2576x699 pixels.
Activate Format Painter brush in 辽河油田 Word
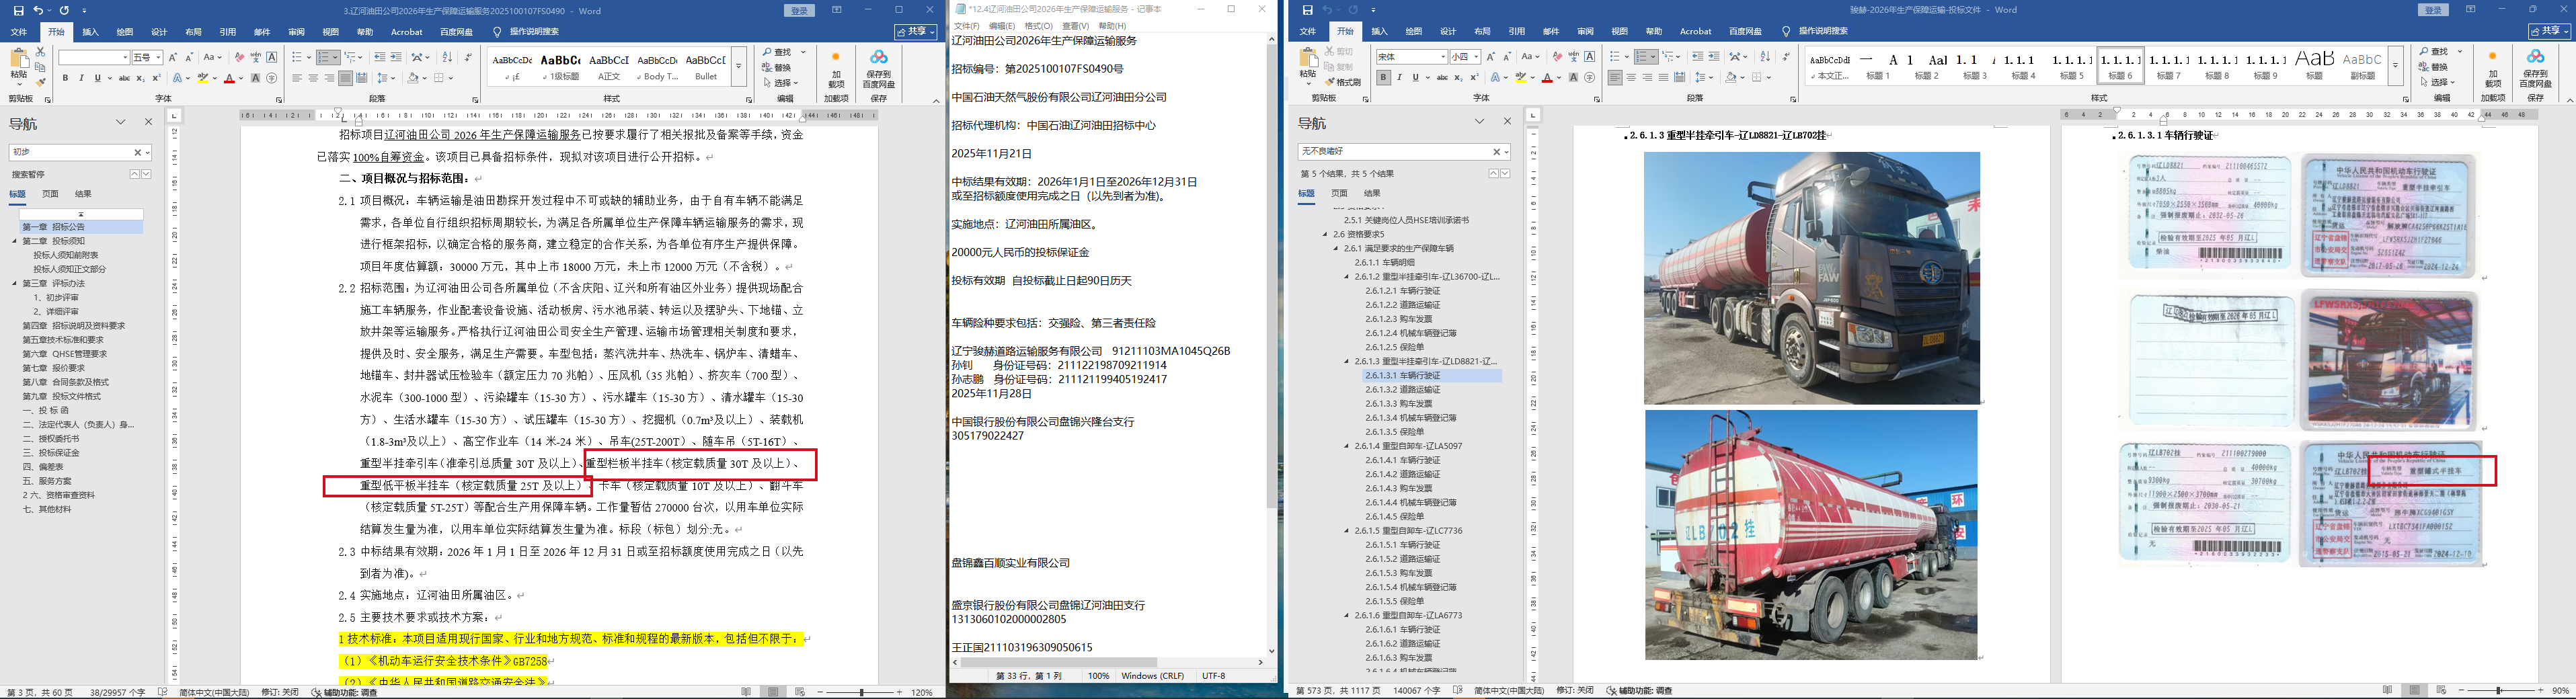tap(40, 82)
